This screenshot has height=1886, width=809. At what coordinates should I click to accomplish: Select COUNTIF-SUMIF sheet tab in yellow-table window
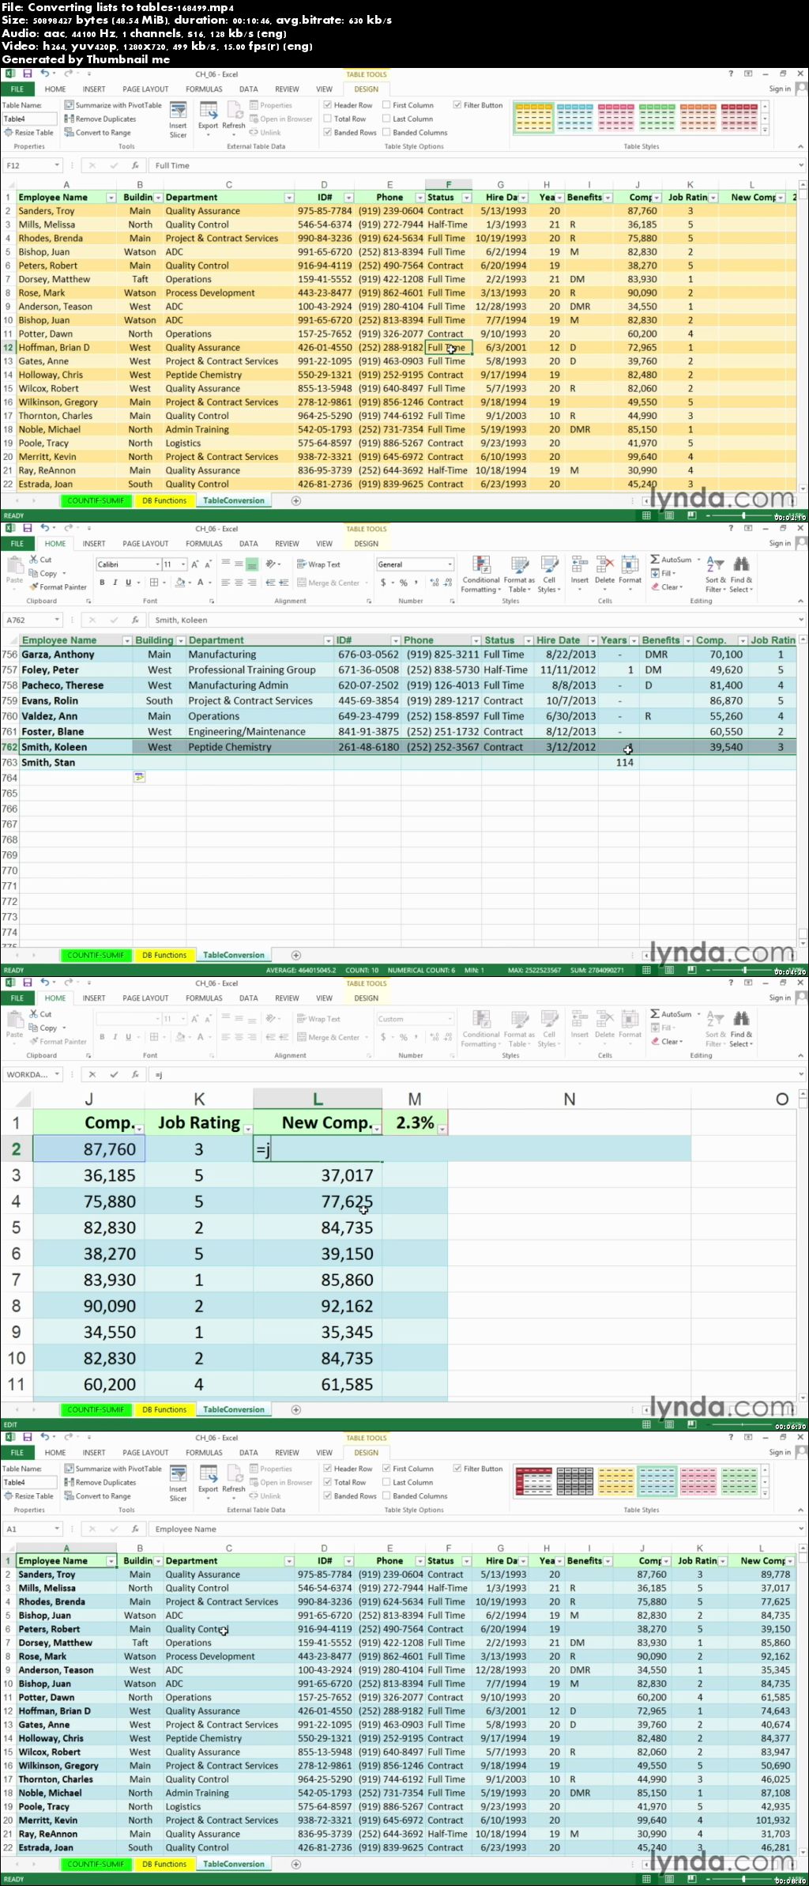(x=96, y=500)
